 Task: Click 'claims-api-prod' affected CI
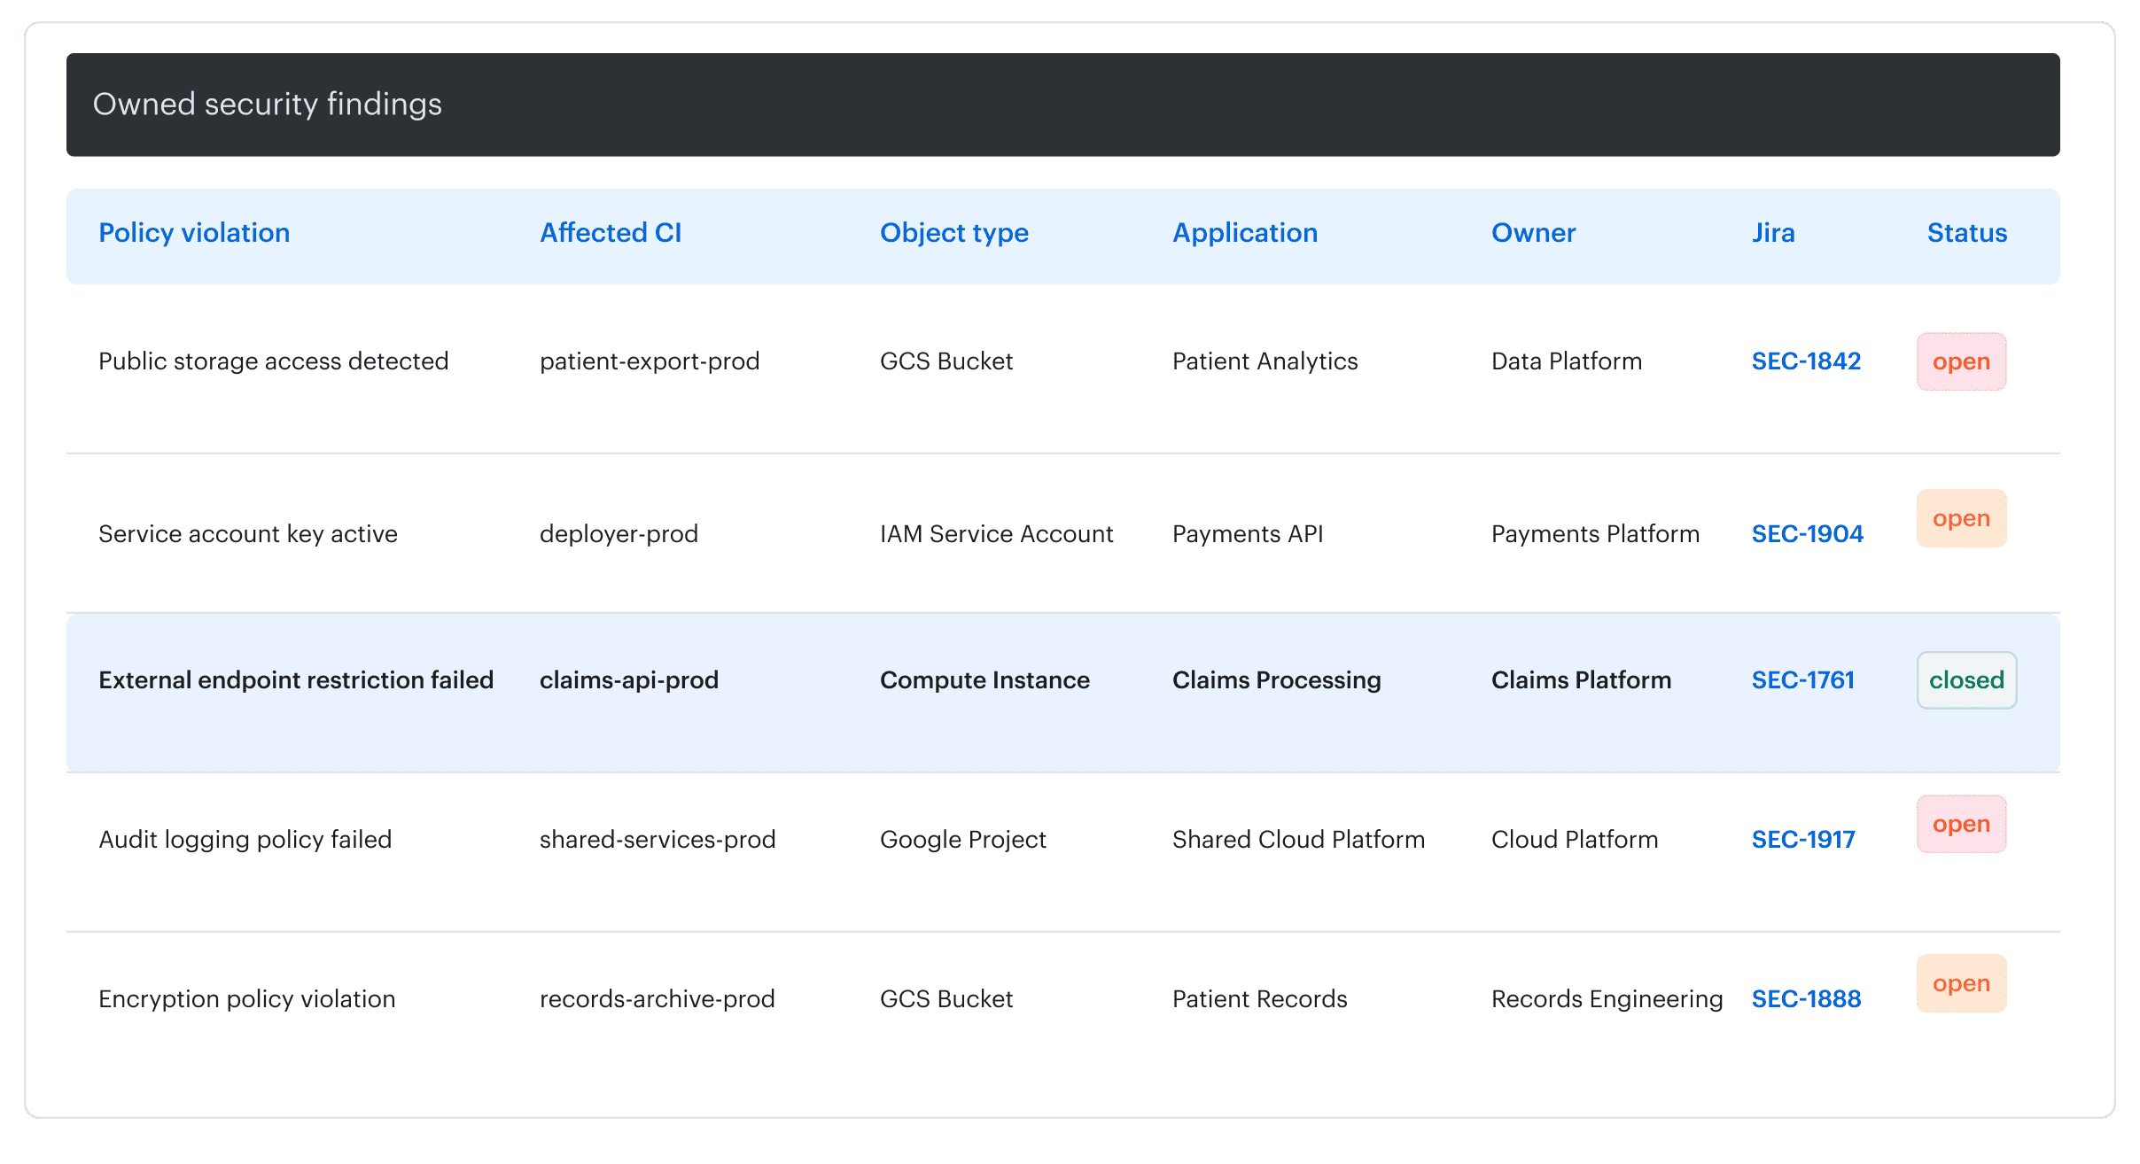(629, 680)
